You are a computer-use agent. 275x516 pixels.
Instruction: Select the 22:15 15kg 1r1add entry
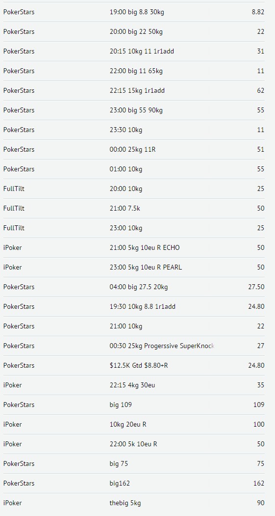click(134, 90)
